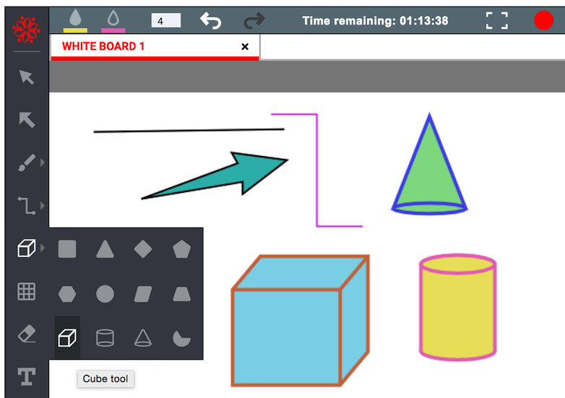This screenshot has width=565, height=398.
Task: Activate the Text tool
Action: point(27,376)
